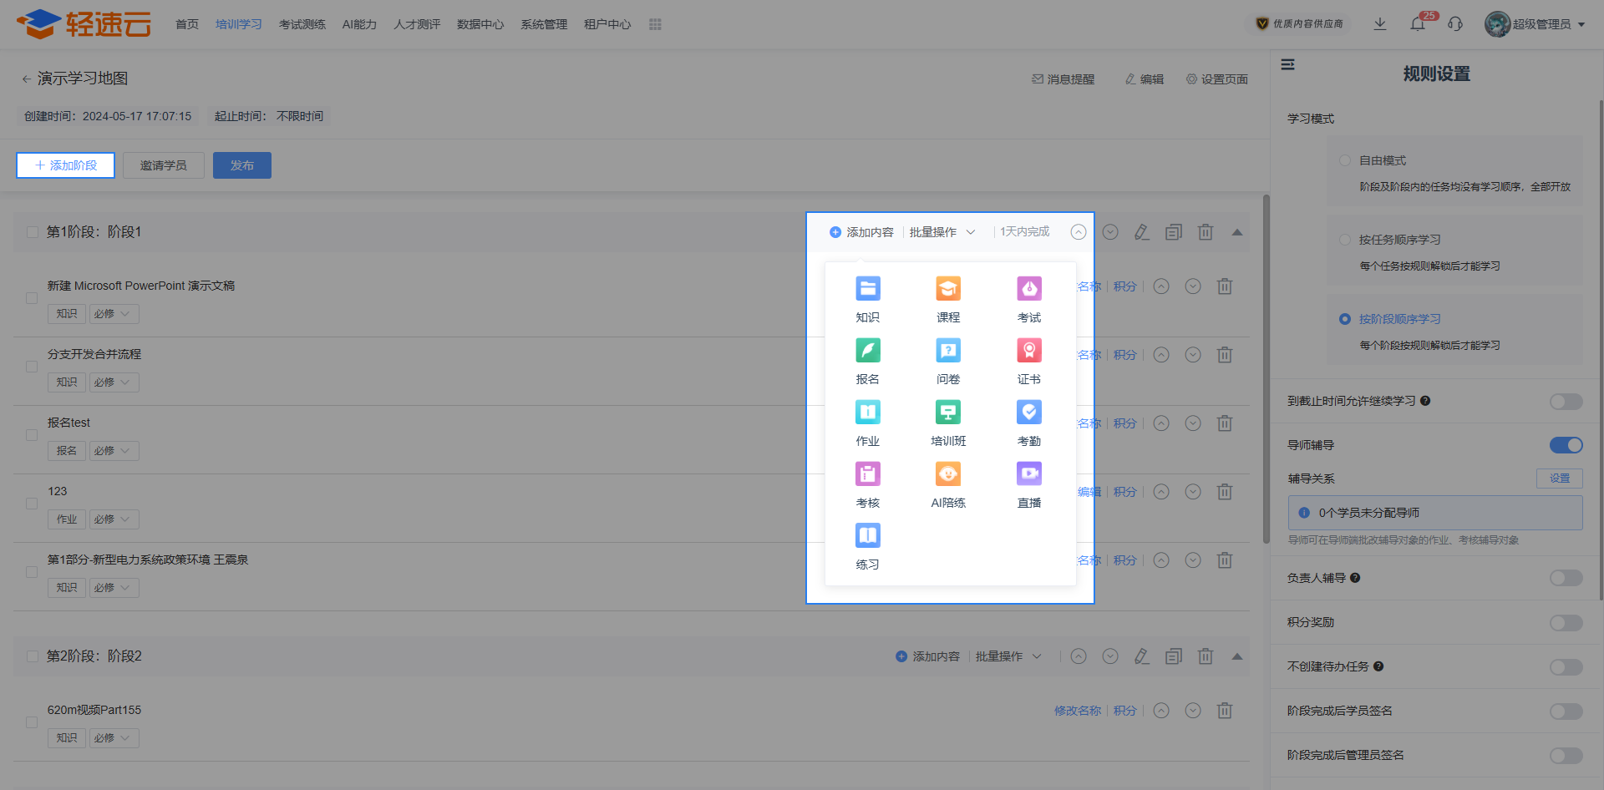The width and height of the screenshot is (1604, 790).
Task: Click the 培训班 training class icon
Action: (947, 413)
